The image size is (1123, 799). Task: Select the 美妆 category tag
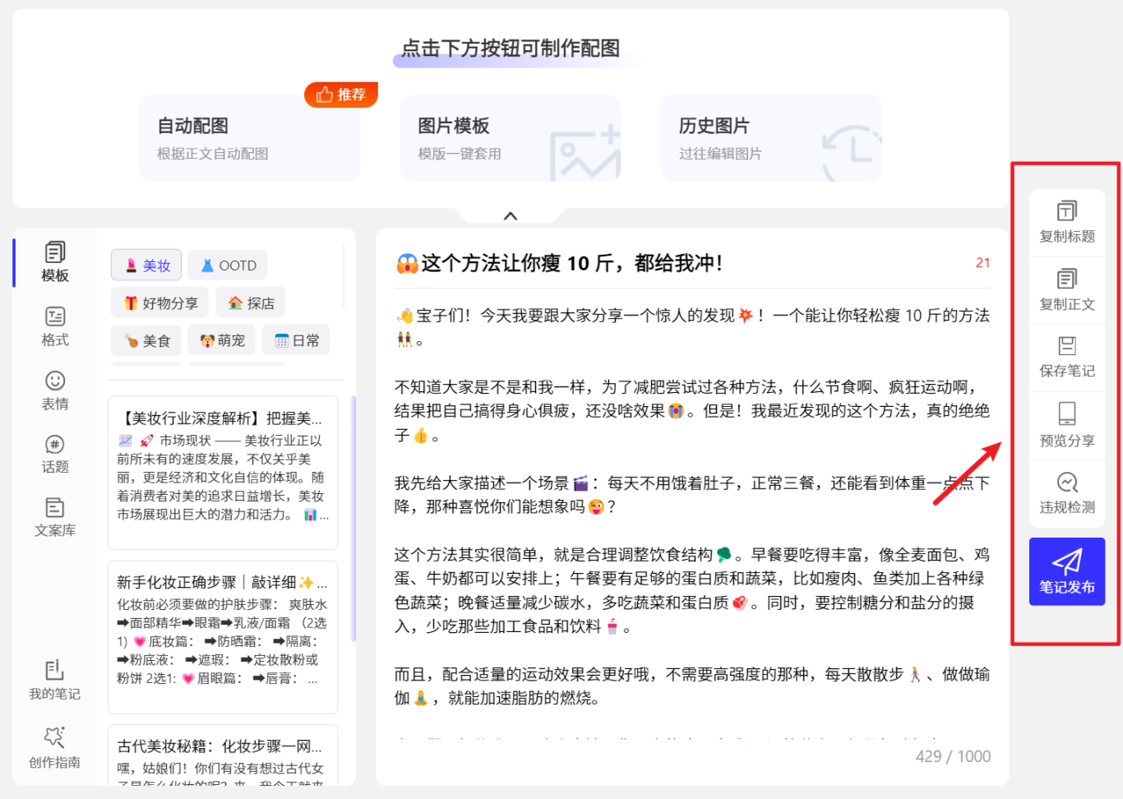(x=147, y=266)
